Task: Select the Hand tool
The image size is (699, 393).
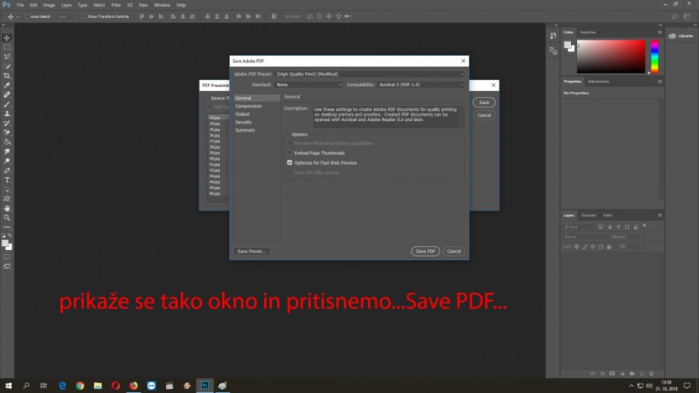Action: (x=7, y=208)
